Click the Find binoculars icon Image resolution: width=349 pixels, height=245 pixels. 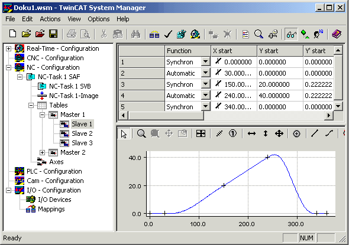(x=136, y=34)
